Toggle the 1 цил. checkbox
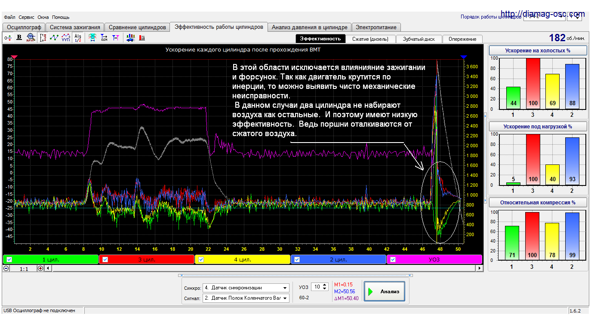The width and height of the screenshot is (591, 316). (9, 259)
